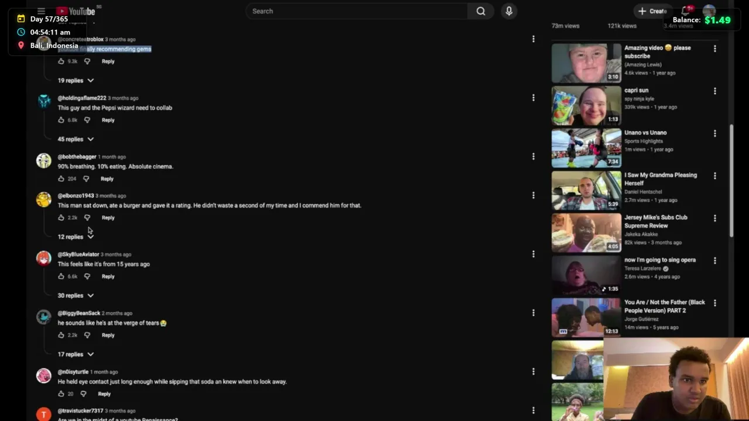
Task: Reply to @BiggyBeanSack's comment
Action: click(x=108, y=335)
